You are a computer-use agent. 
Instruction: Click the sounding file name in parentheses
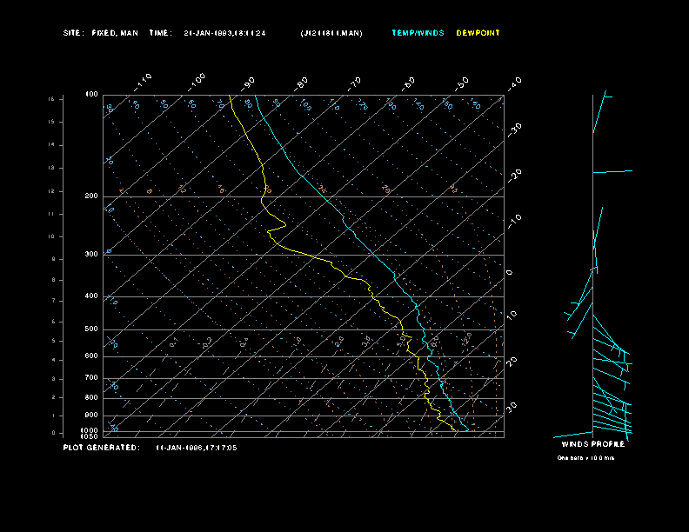point(331,33)
